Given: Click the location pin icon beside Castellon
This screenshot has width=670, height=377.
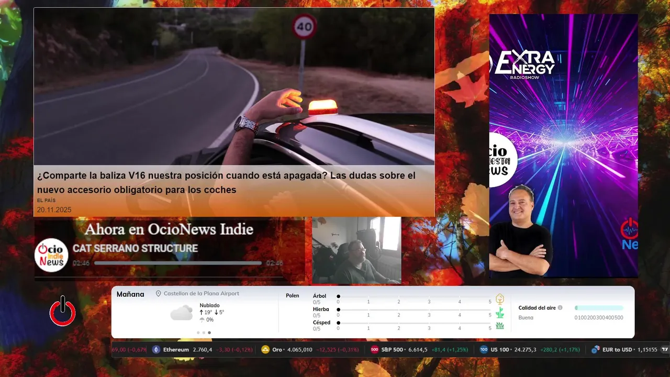Looking at the screenshot, I should tap(159, 294).
